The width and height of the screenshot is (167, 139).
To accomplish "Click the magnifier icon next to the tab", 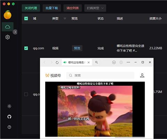I will tap(96, 62).
